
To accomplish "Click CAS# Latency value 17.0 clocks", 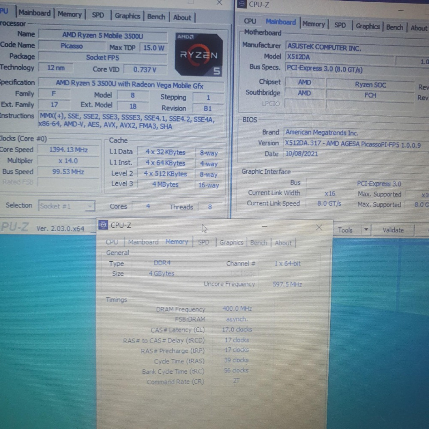I will tap(237, 330).
